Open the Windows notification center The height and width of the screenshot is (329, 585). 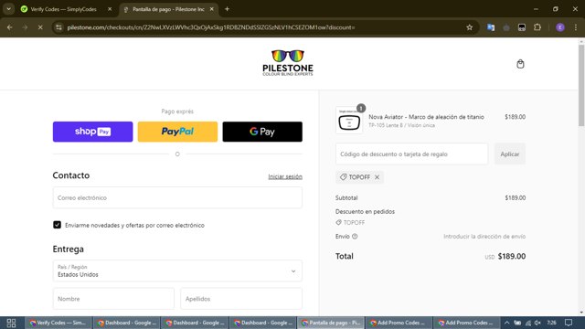pyautogui.click(x=569, y=323)
